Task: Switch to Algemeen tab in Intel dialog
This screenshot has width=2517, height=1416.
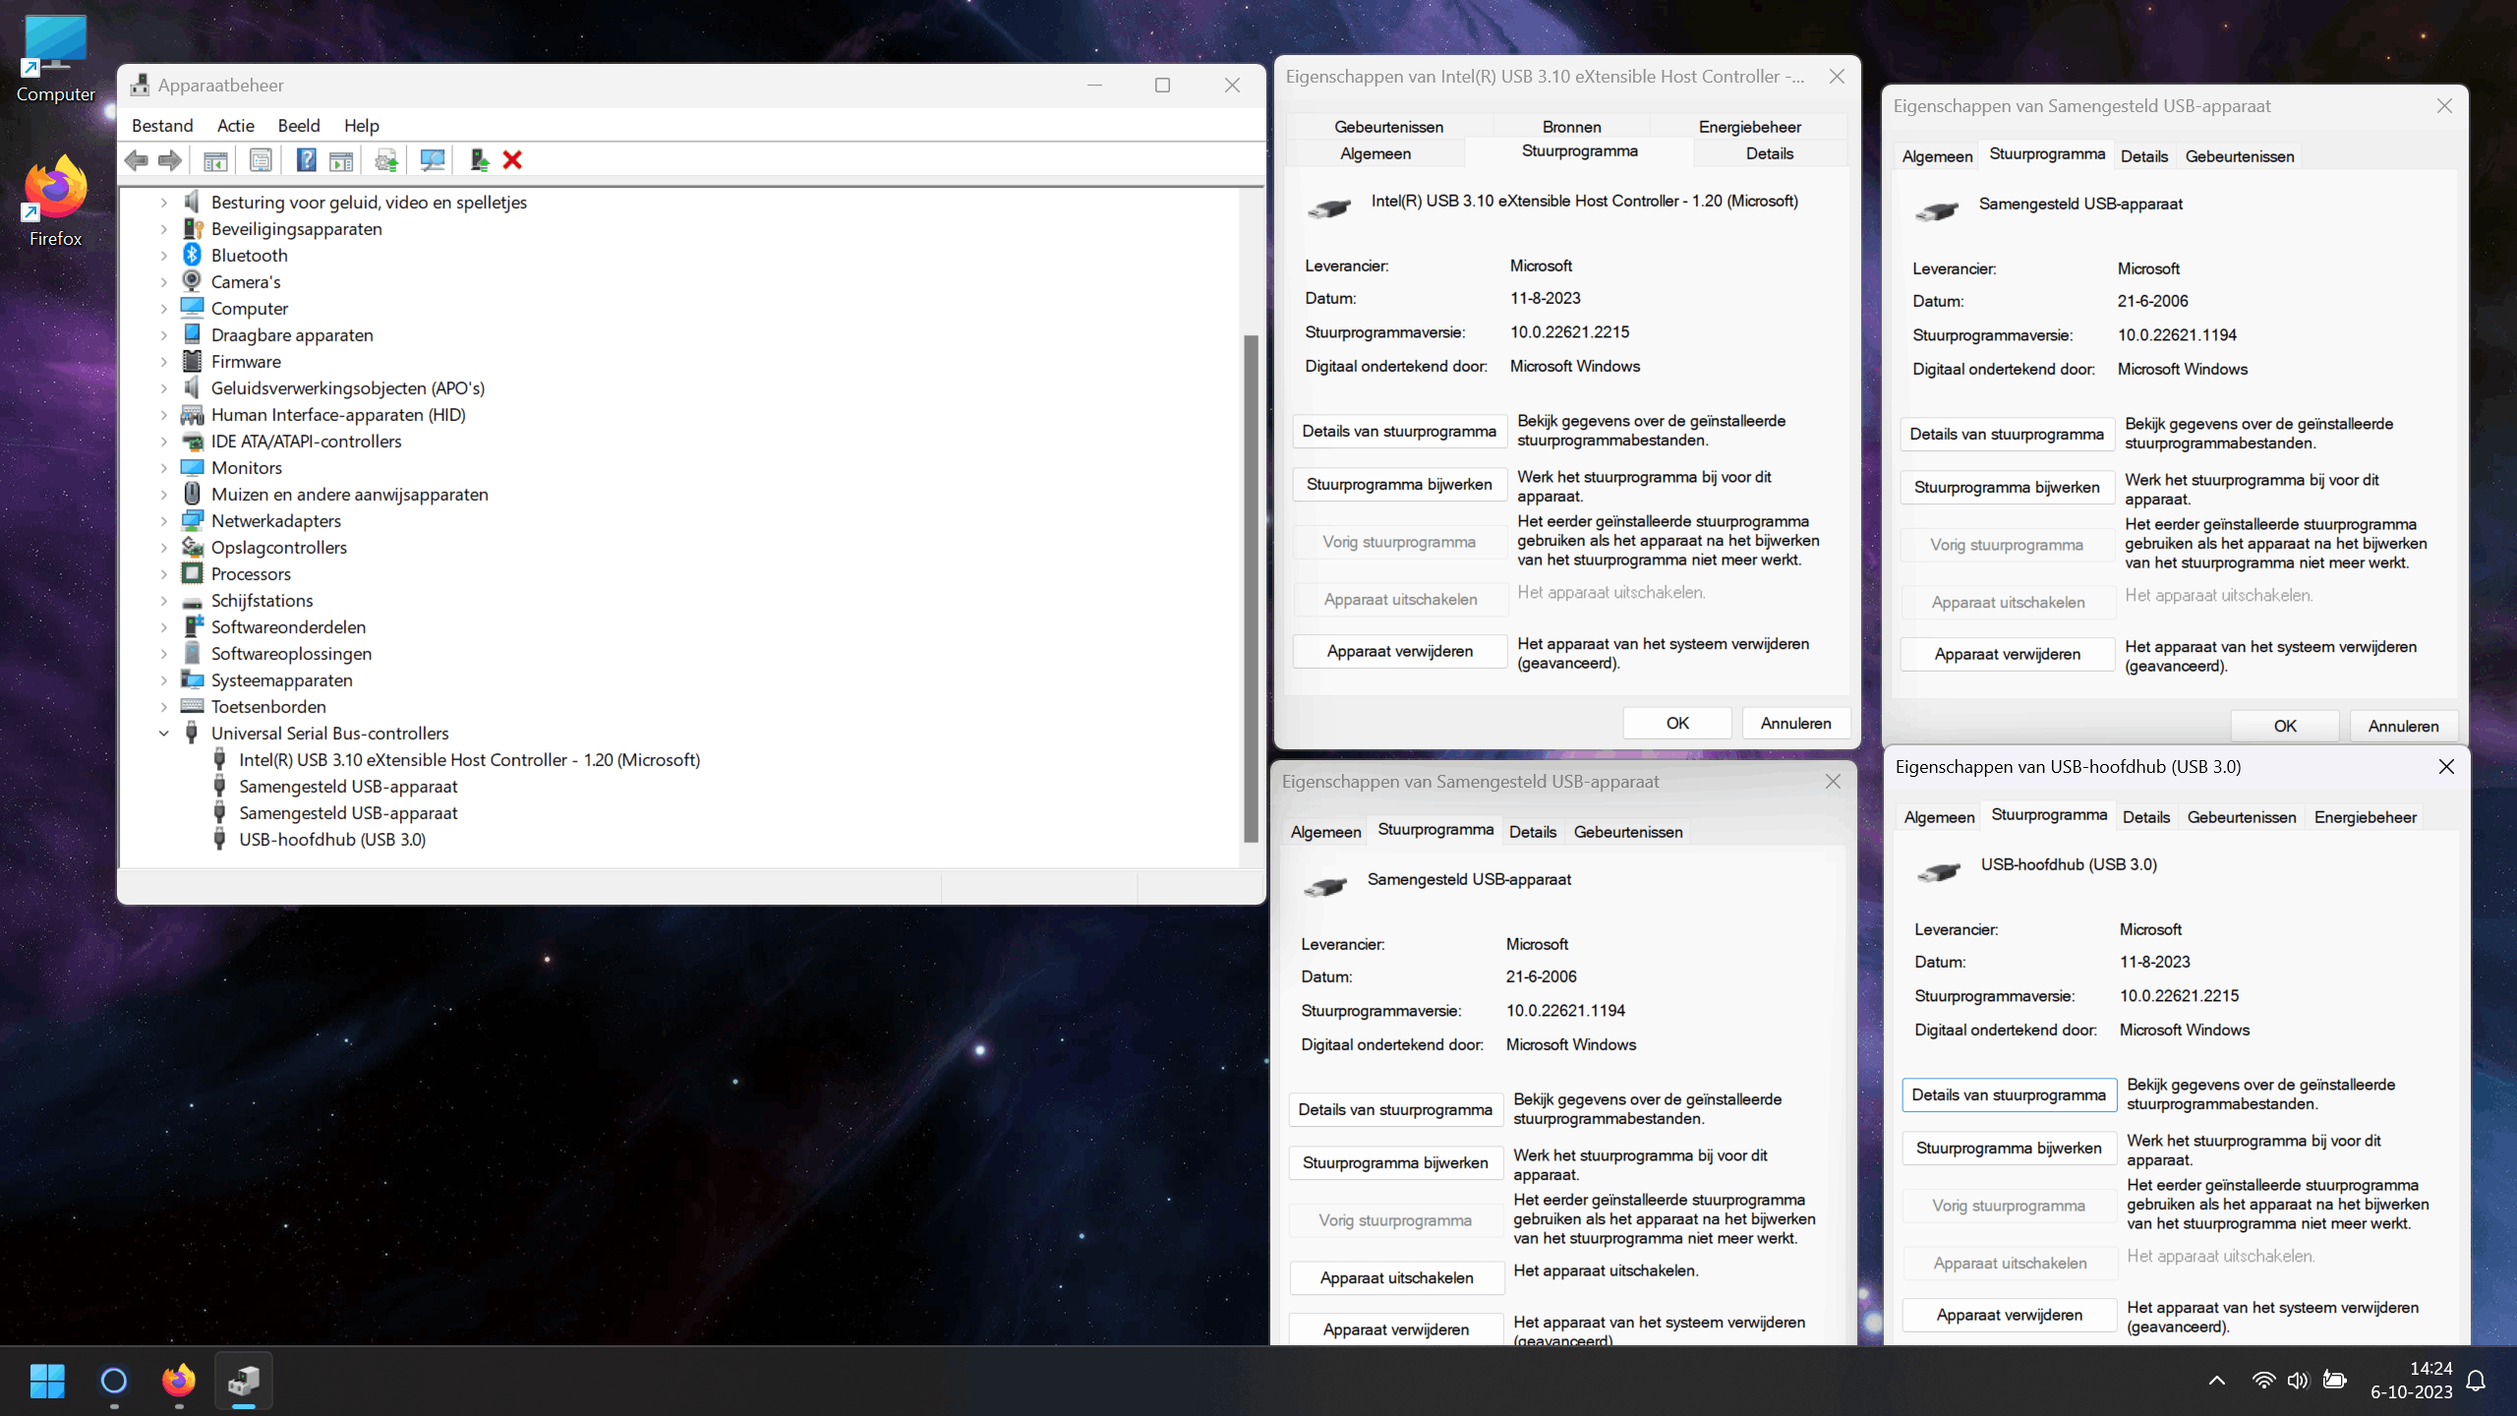Action: [x=1376, y=153]
